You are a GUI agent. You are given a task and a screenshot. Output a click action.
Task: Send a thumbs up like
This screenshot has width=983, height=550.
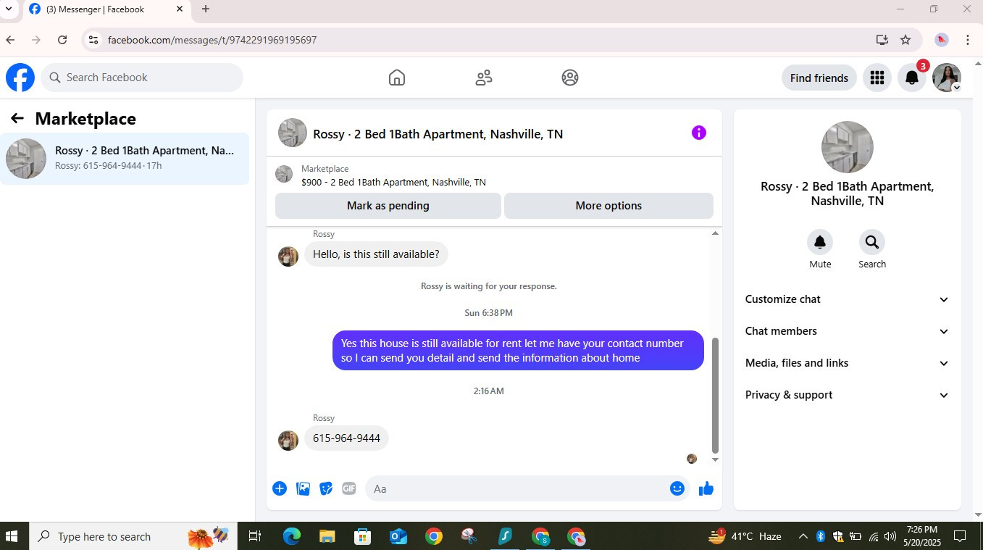(x=706, y=488)
